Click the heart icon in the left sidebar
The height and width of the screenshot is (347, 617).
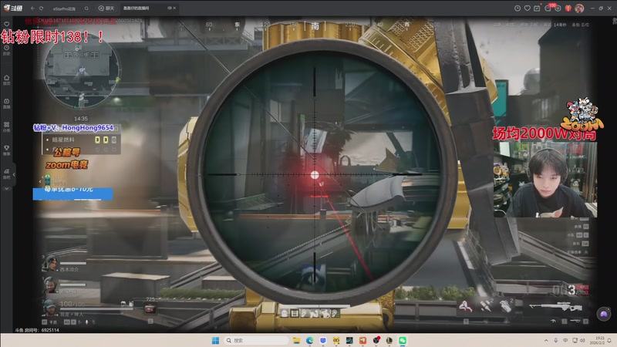pos(7,24)
